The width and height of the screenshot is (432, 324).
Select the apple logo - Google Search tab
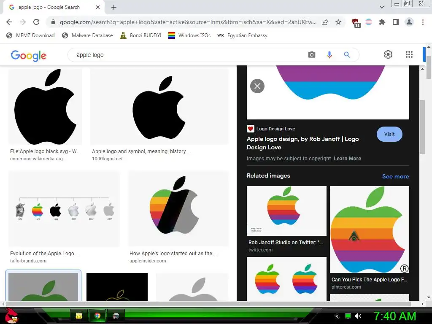coord(49,7)
